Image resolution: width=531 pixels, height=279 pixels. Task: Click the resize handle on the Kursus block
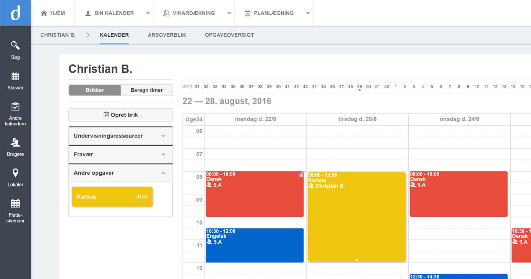click(x=357, y=260)
